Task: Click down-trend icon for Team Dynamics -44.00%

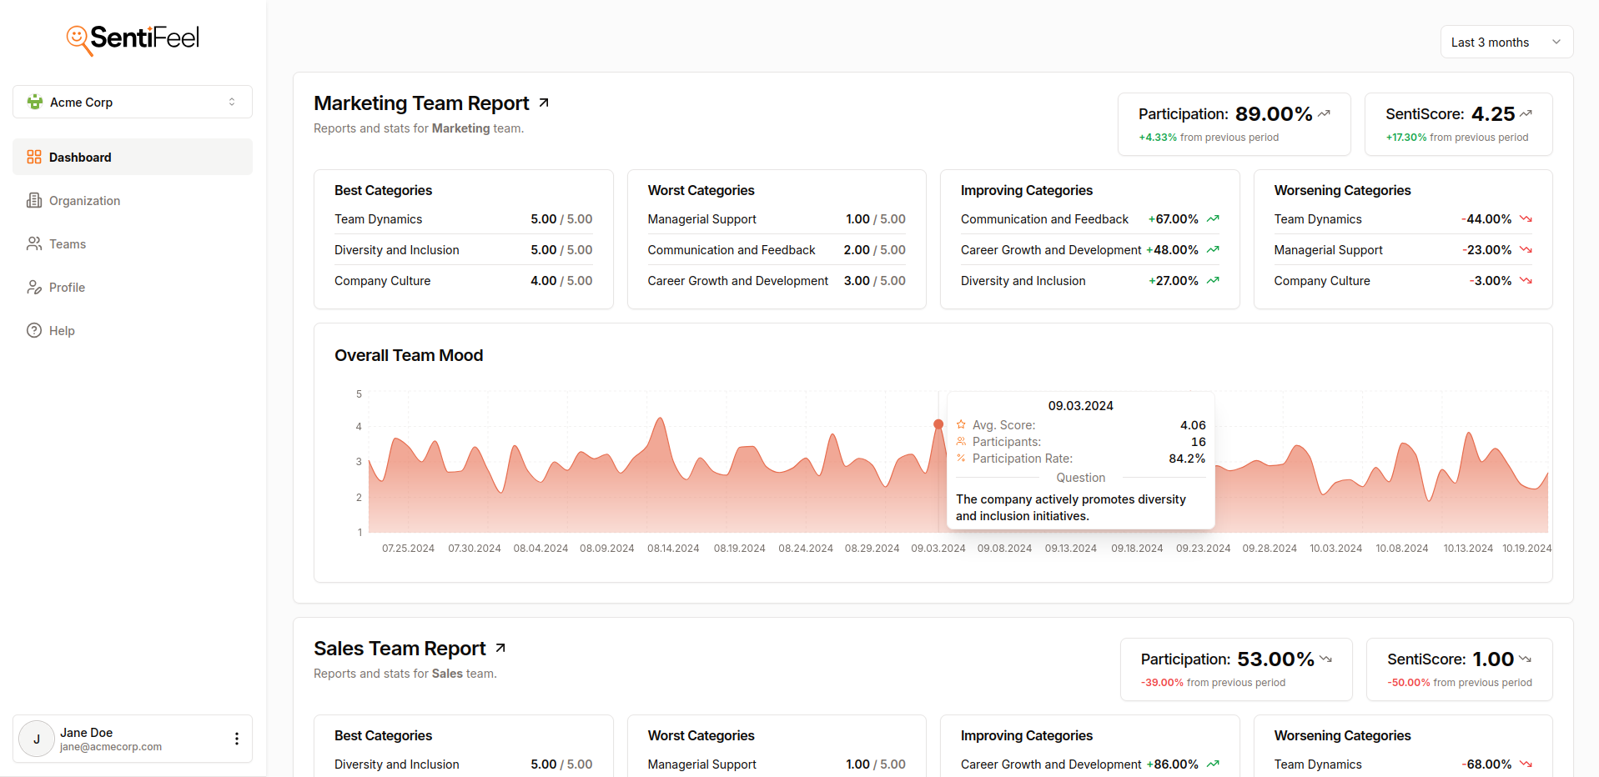Action: 1526,218
